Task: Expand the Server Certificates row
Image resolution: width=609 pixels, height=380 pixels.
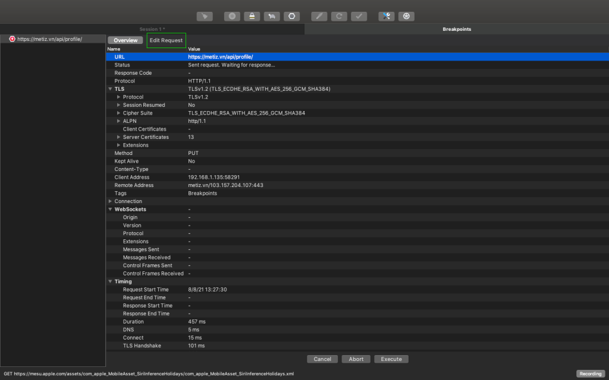Action: pos(119,137)
